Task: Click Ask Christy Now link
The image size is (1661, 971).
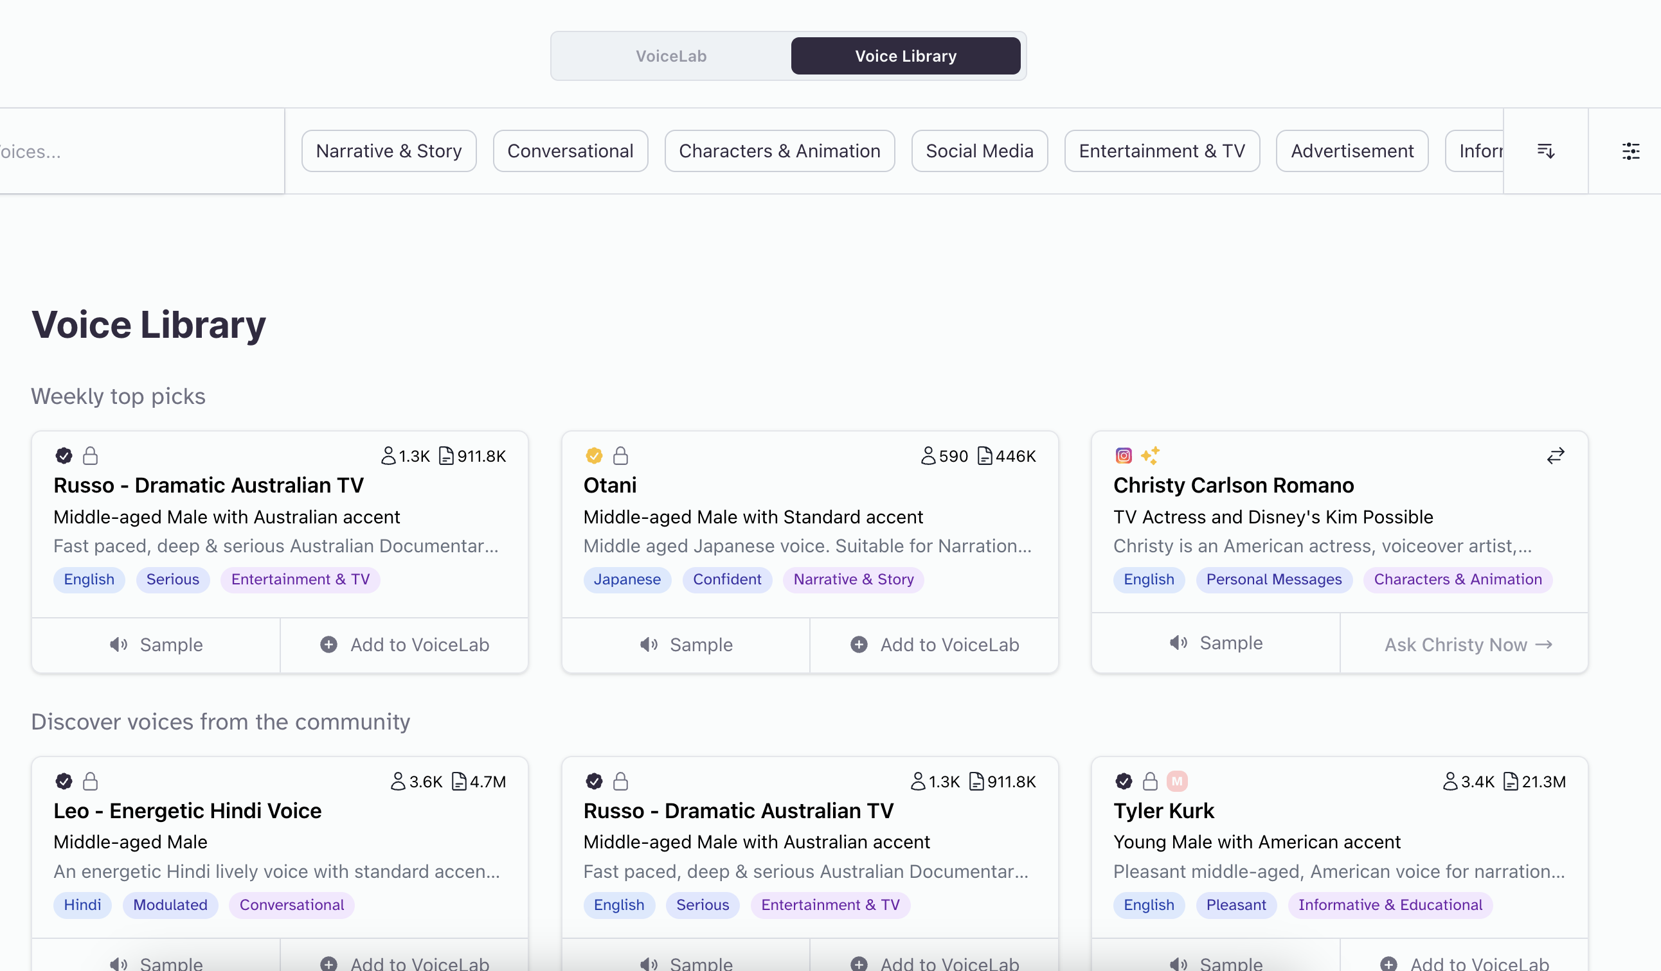Action: (1468, 645)
